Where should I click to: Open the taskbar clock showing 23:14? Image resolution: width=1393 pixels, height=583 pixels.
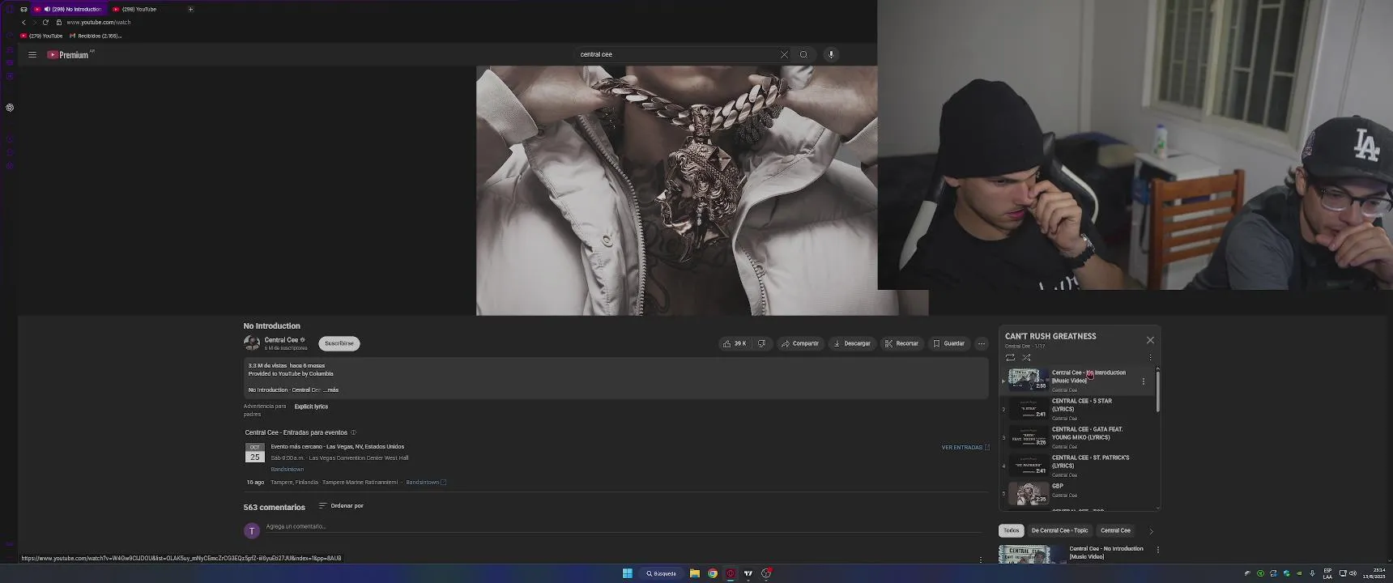click(x=1374, y=573)
